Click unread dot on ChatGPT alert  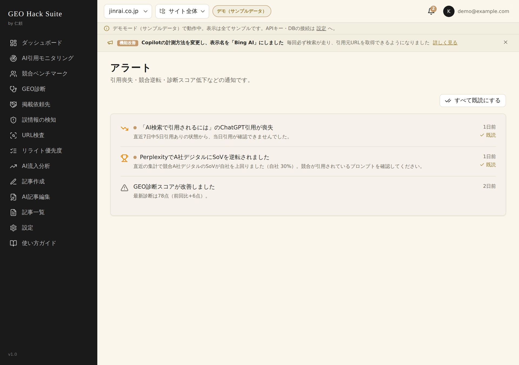point(135,128)
